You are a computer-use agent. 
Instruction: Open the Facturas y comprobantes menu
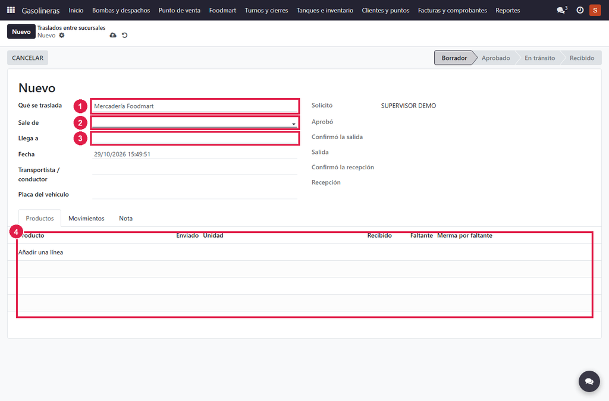(453, 10)
